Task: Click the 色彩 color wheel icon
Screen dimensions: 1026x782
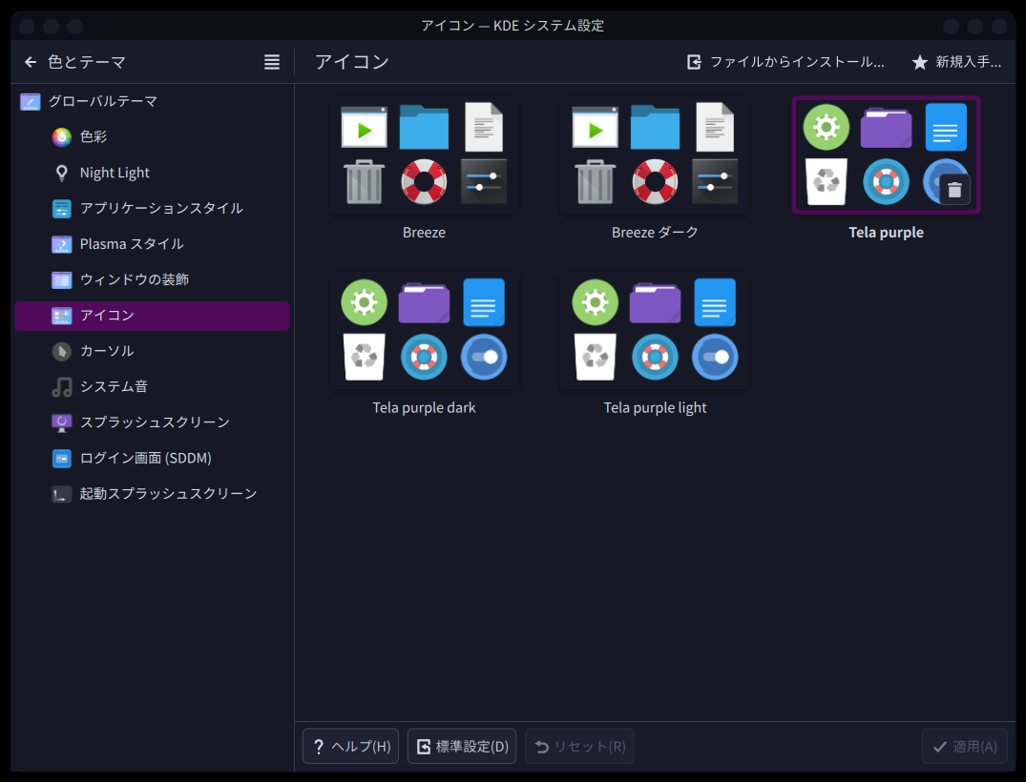Action: coord(61,136)
